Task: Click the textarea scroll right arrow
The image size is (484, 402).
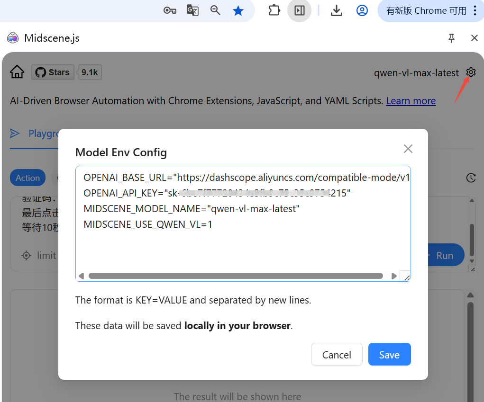Action: [x=394, y=276]
